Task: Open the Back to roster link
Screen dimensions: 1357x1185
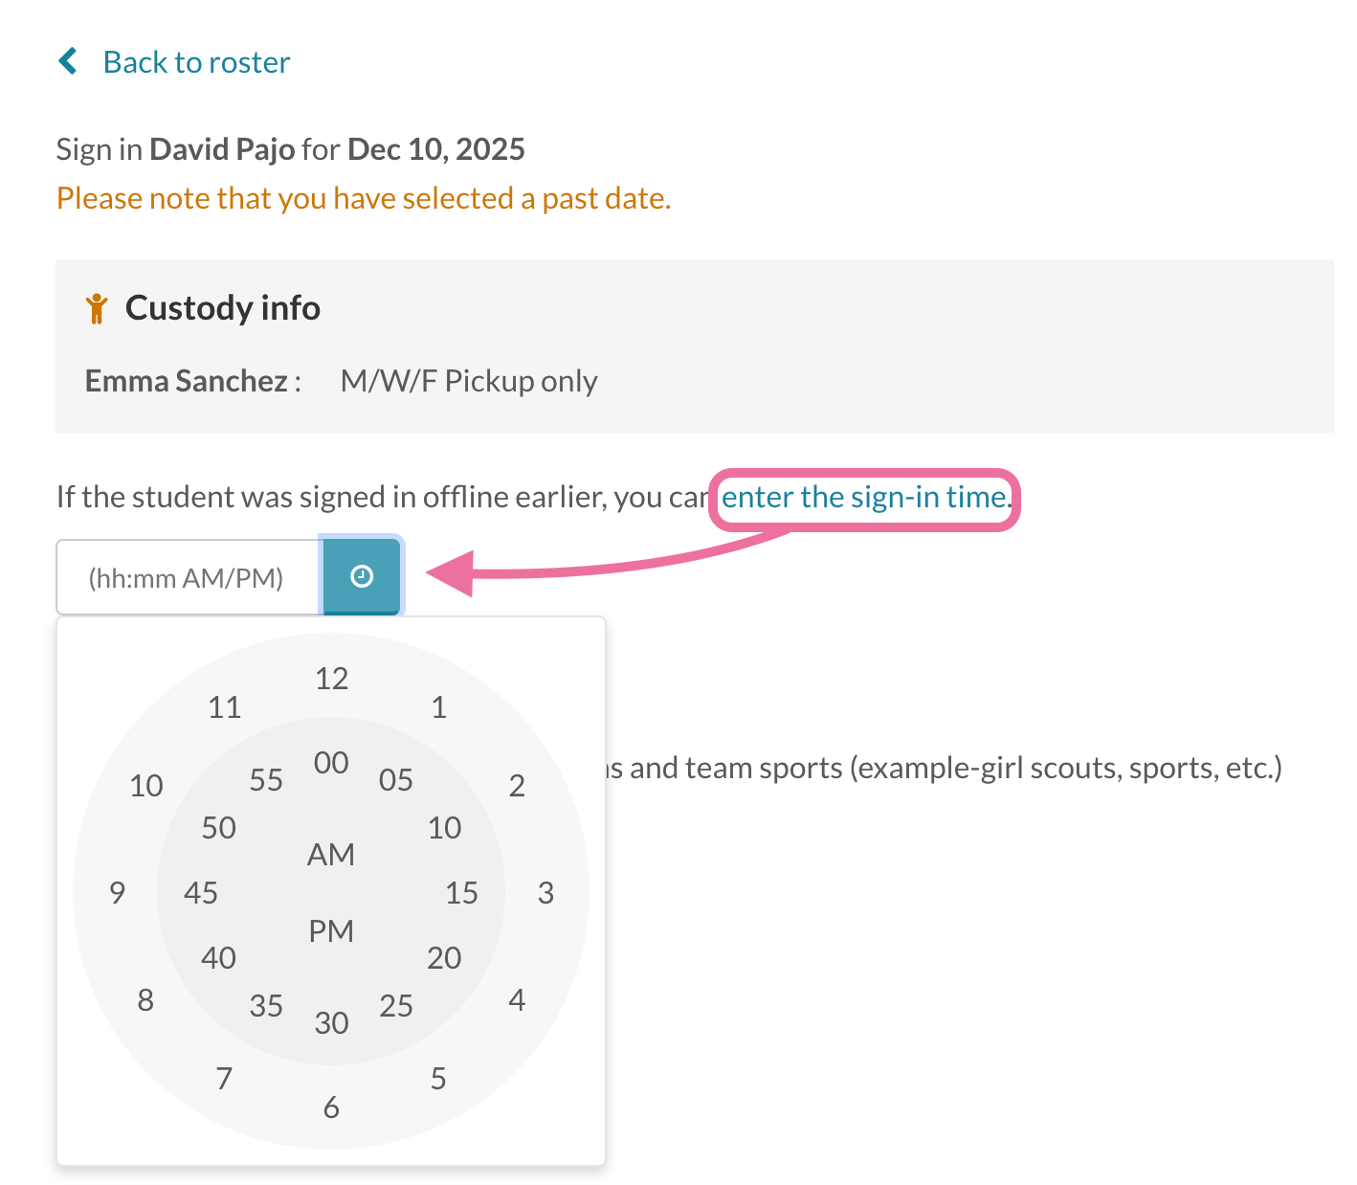Action: pos(196,62)
